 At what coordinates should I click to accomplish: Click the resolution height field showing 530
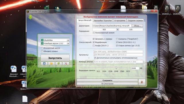(x=131, y=29)
